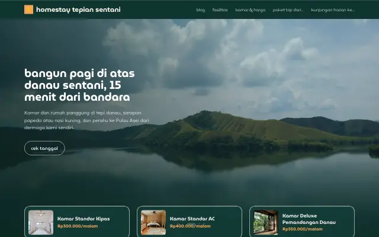
Task: Open kunjungan harian ke.. navigation link
Action: 333,10
